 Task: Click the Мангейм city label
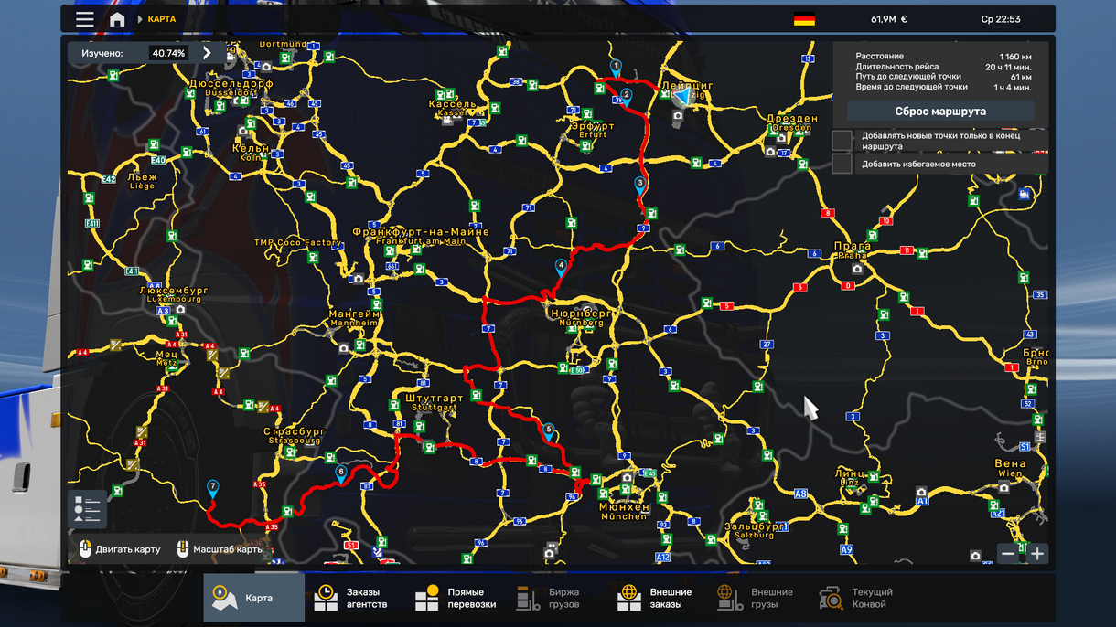coord(354,314)
